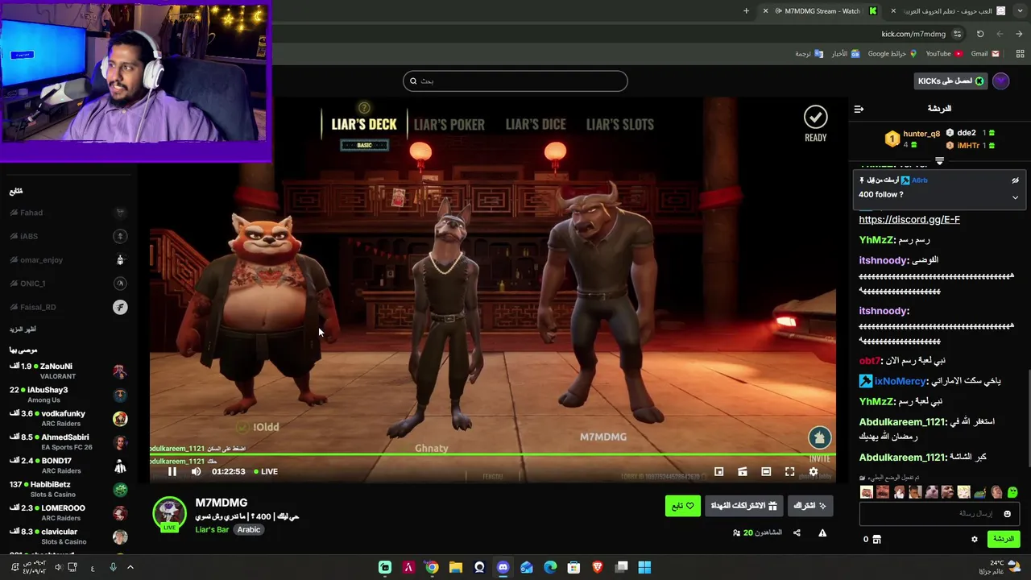The image size is (1031, 580).
Task: Open the Gmail bookmark
Action: tap(985, 54)
